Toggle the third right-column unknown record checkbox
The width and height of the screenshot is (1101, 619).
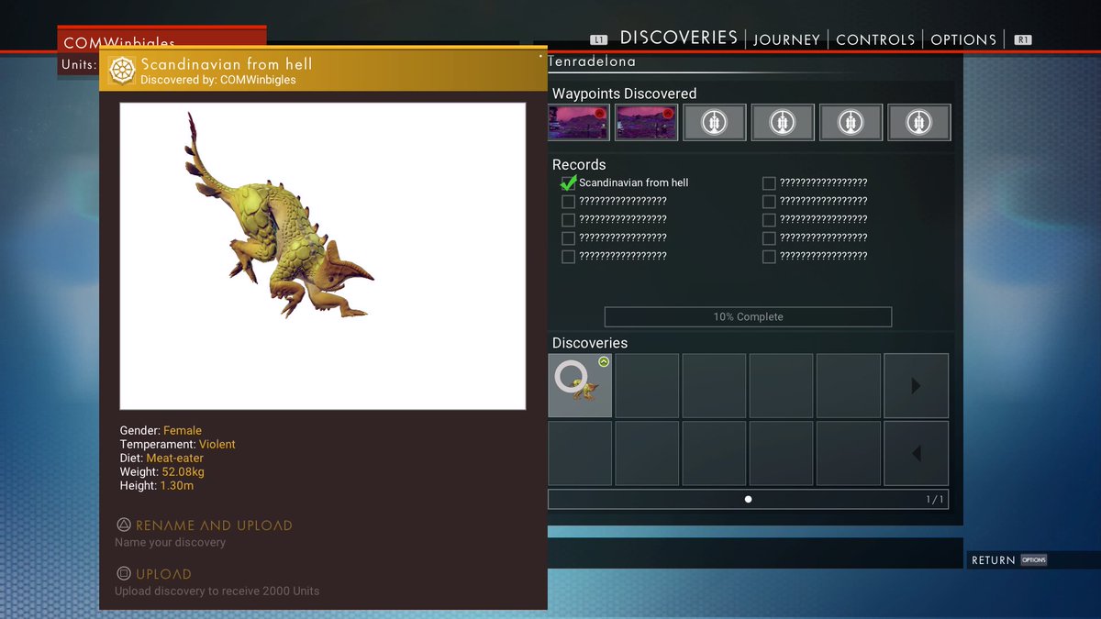(x=769, y=220)
